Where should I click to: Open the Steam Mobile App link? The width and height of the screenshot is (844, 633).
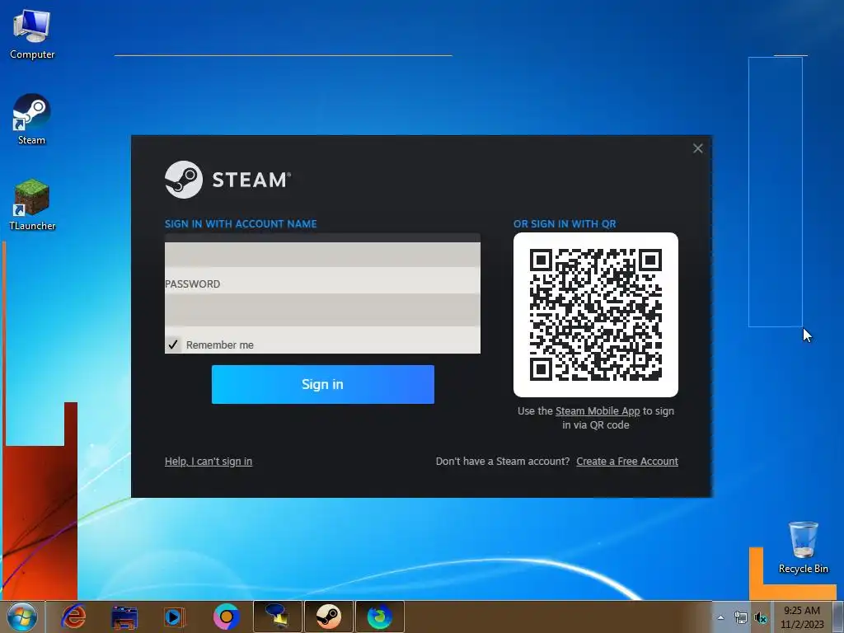(x=598, y=411)
